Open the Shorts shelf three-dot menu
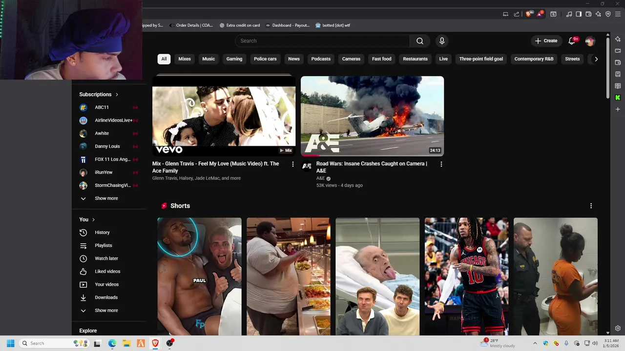Viewport: 625px width, 351px height. 591,206
